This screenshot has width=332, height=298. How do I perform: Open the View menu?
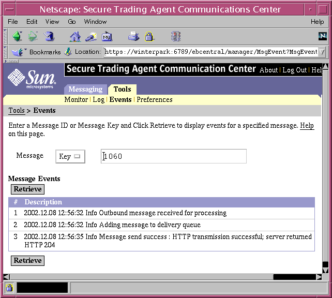click(52, 22)
